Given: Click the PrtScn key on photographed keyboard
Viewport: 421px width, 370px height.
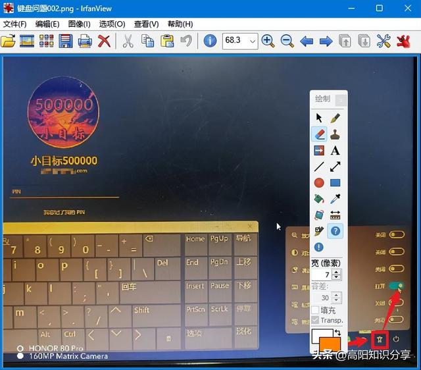Looking at the screenshot, I should click(x=195, y=315).
